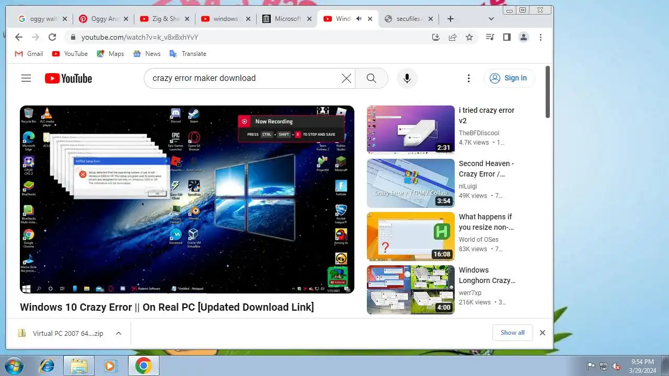This screenshot has height=376, width=669.
Task: Switch to oggy wallpaper Google tab
Action: pyautogui.click(x=42, y=19)
